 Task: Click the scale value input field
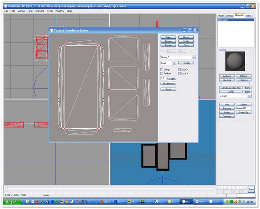pyautogui.click(x=163, y=79)
